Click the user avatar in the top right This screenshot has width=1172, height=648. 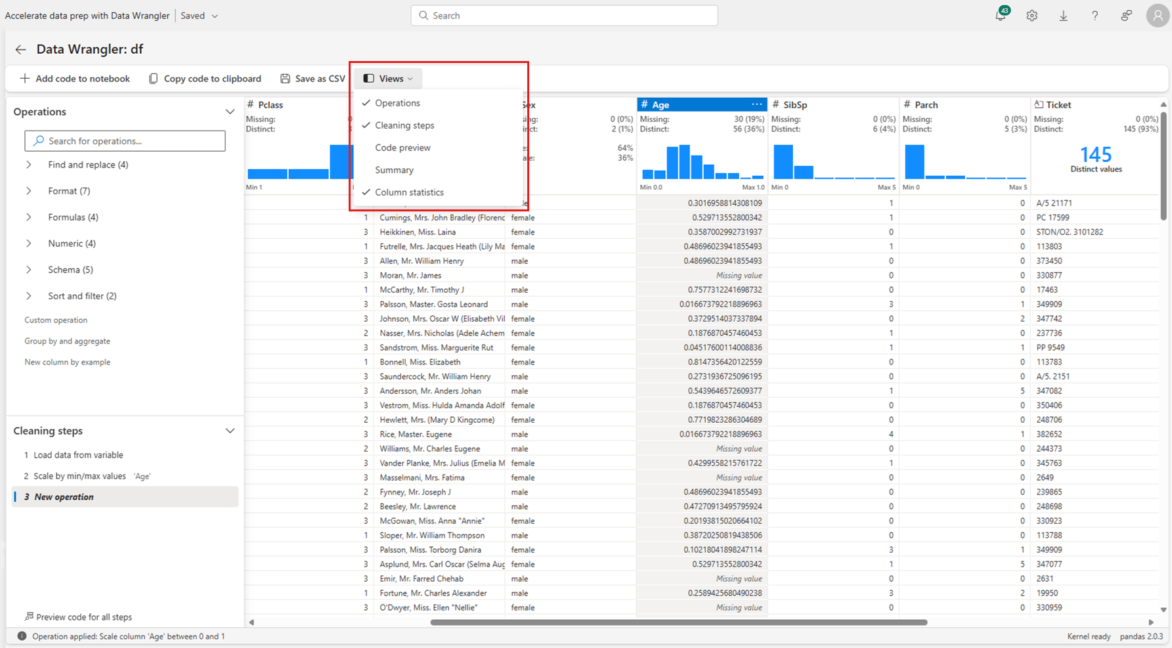tap(1158, 15)
